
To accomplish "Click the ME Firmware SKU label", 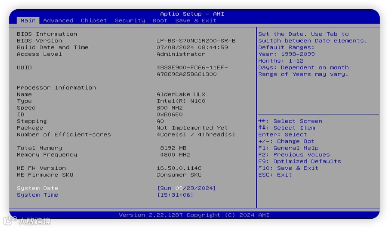I will tap(45, 175).
